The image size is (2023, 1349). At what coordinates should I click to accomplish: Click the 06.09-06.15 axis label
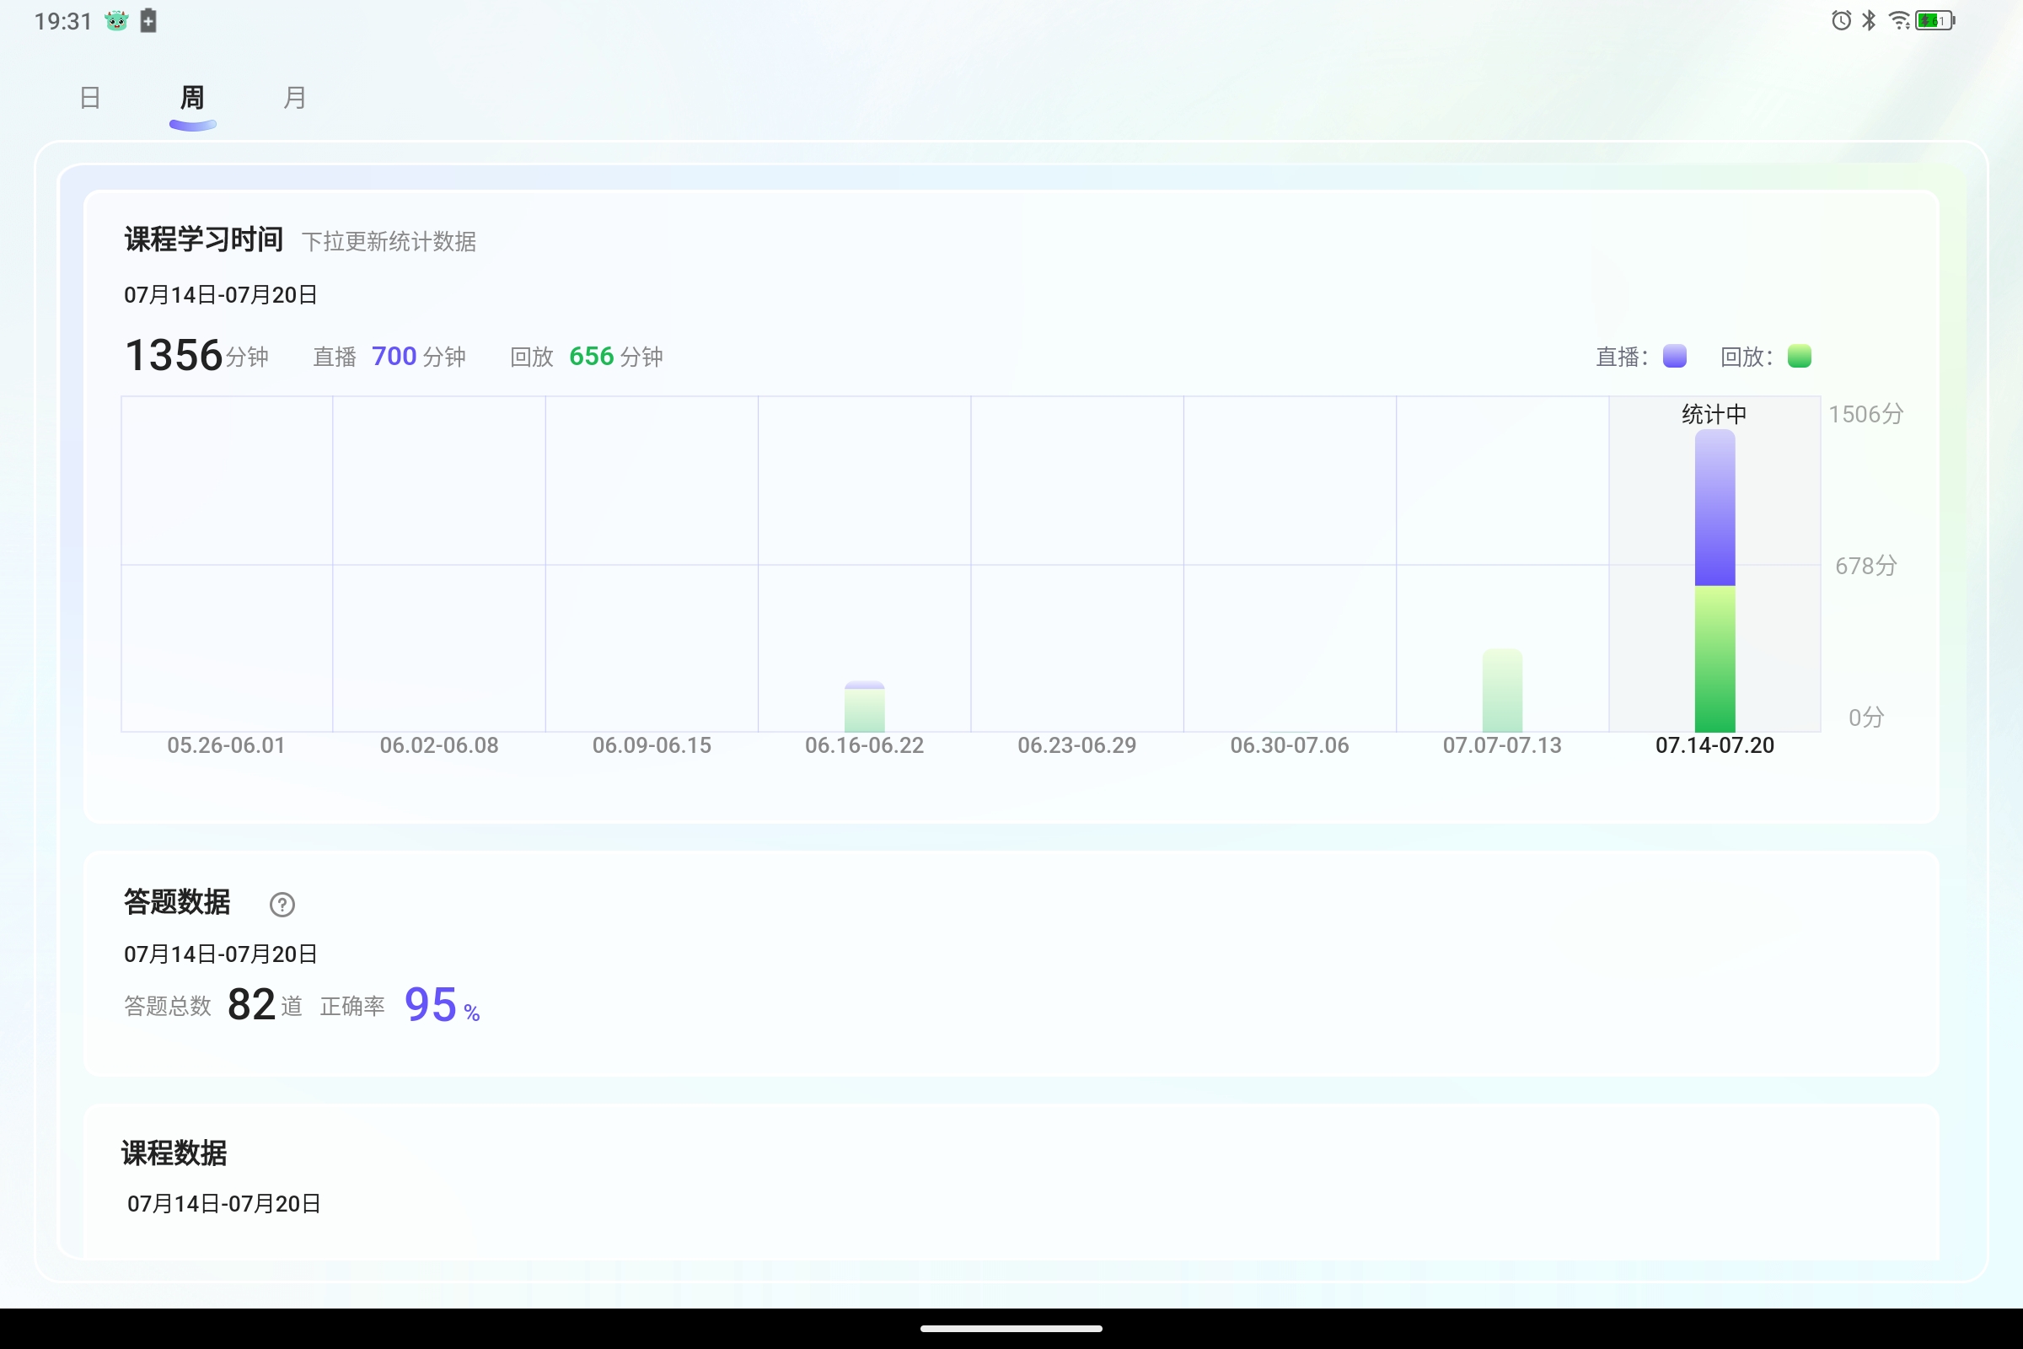click(652, 746)
